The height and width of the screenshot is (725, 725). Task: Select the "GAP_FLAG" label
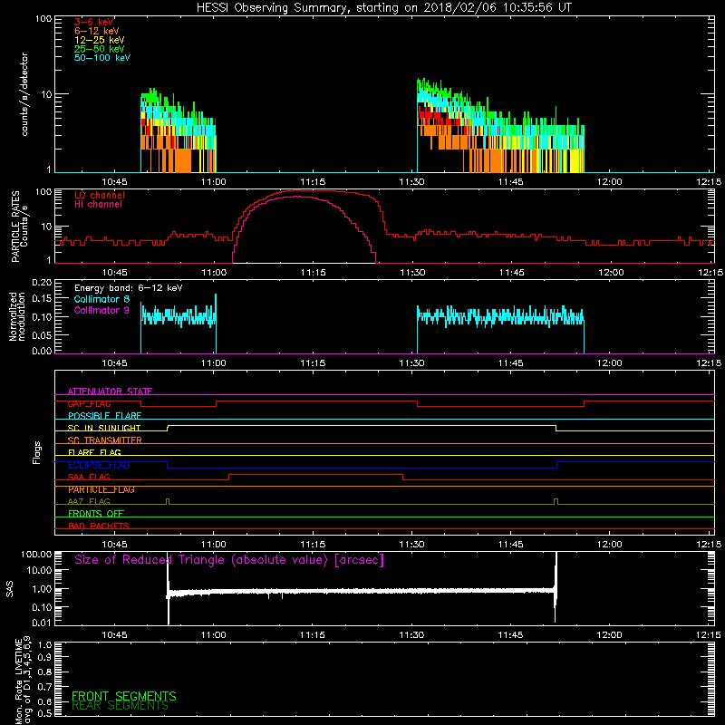click(89, 403)
